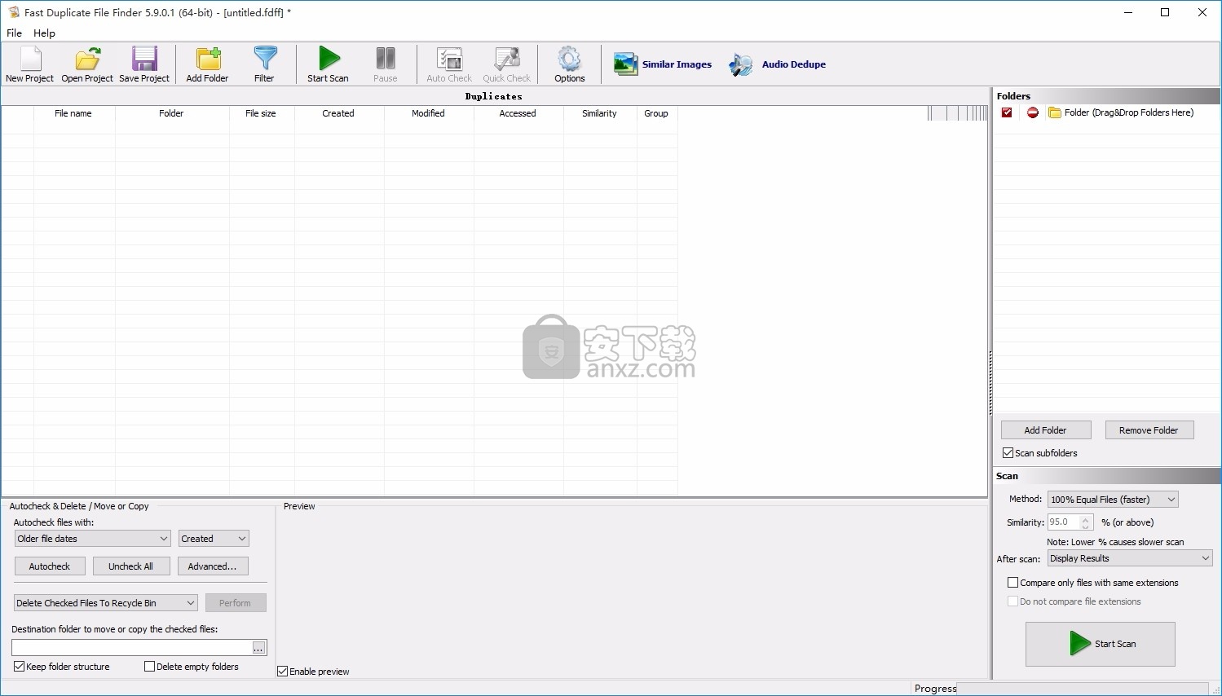Click the Pause toolbar icon
The image size is (1222, 696).
[x=385, y=64]
